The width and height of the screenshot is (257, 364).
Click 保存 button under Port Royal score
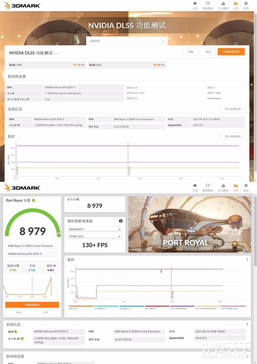click(x=46, y=312)
